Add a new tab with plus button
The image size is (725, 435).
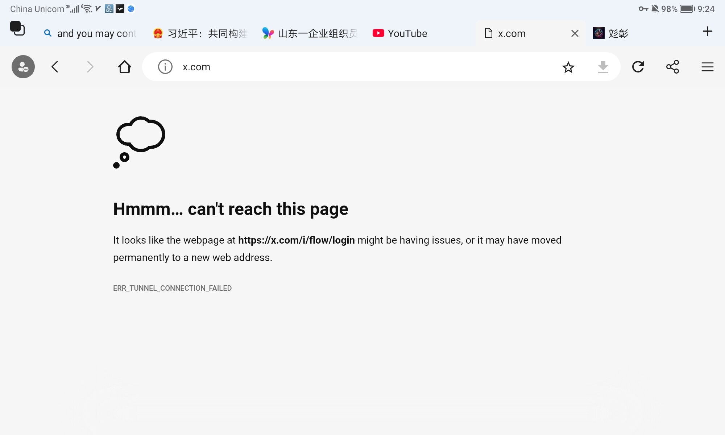[707, 31]
